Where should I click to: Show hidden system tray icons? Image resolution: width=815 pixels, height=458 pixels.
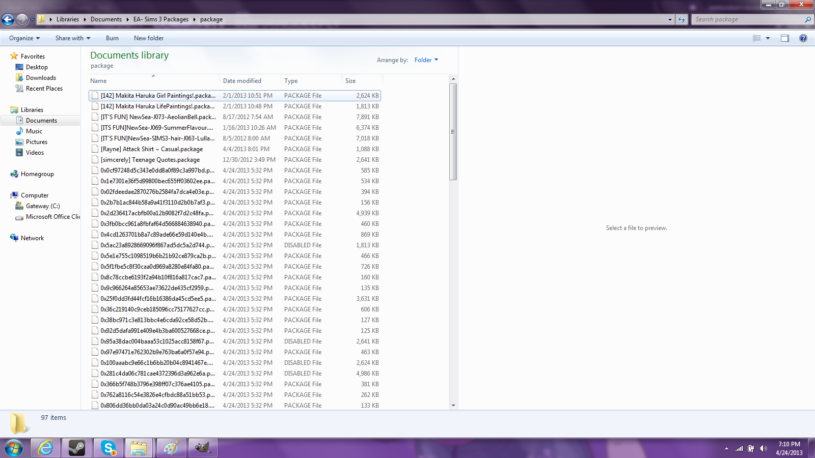[x=726, y=449]
